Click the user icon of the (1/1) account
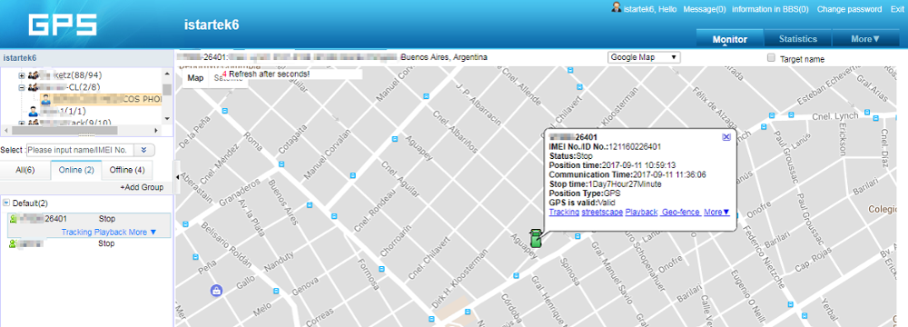 34,111
